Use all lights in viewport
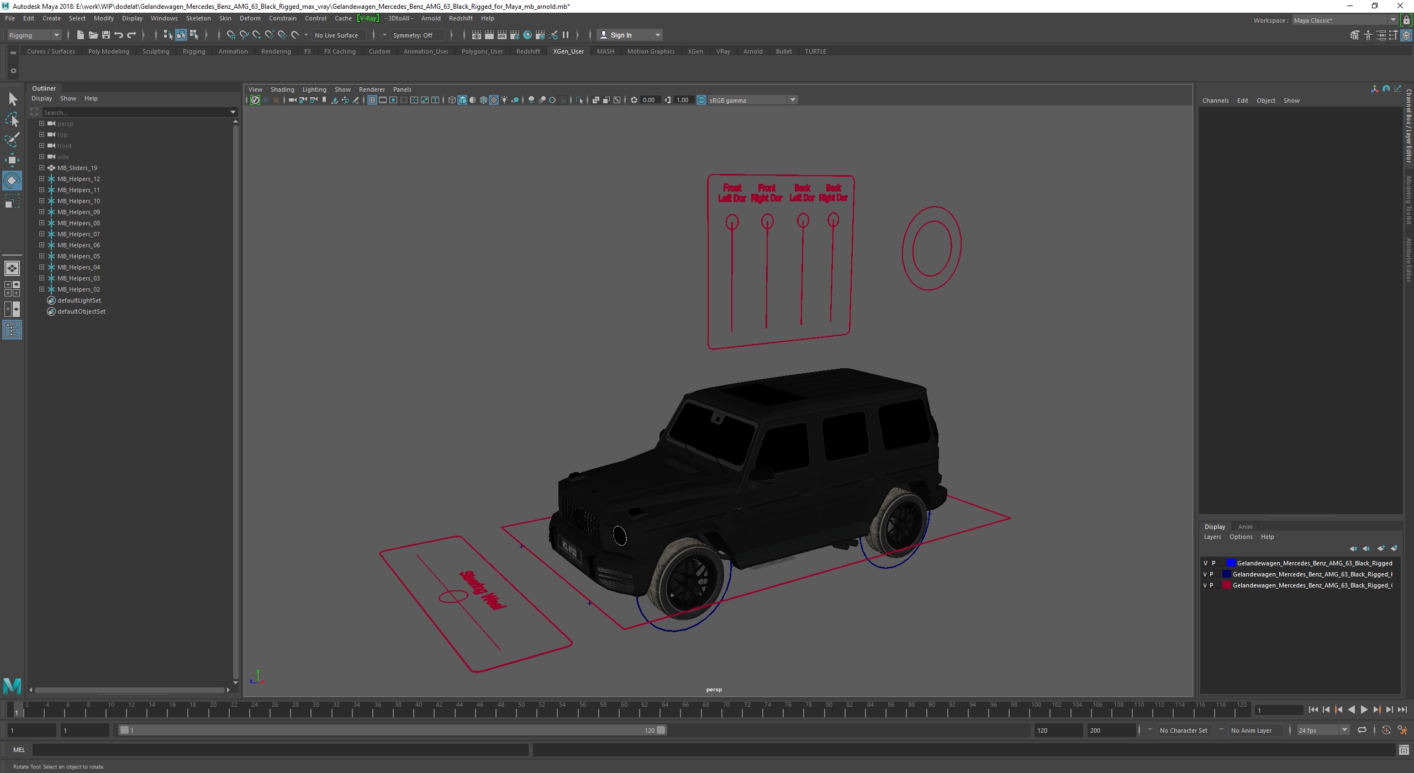 [504, 100]
